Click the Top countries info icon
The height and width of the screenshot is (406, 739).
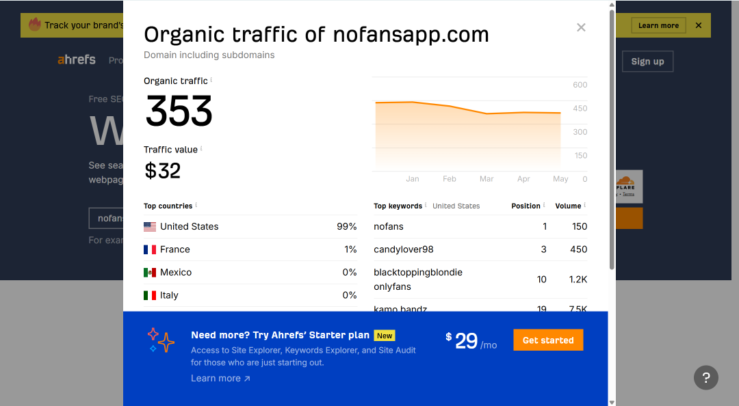(196, 205)
